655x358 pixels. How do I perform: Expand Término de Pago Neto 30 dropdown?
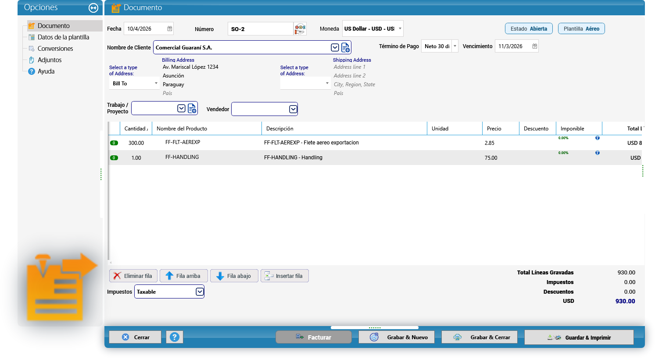[455, 46]
